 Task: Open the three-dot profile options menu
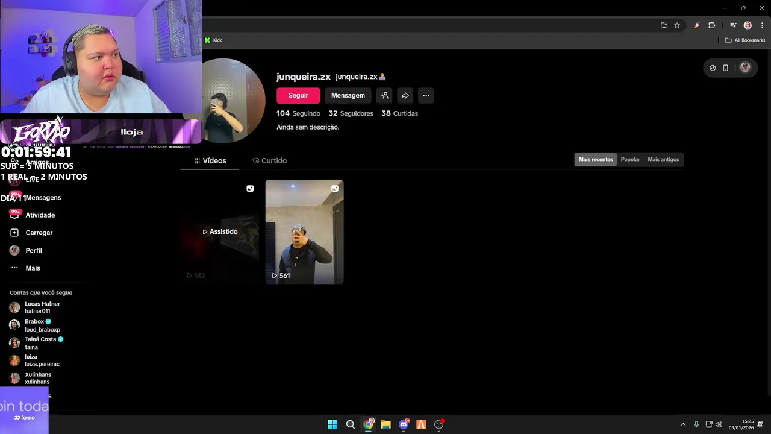tap(426, 95)
